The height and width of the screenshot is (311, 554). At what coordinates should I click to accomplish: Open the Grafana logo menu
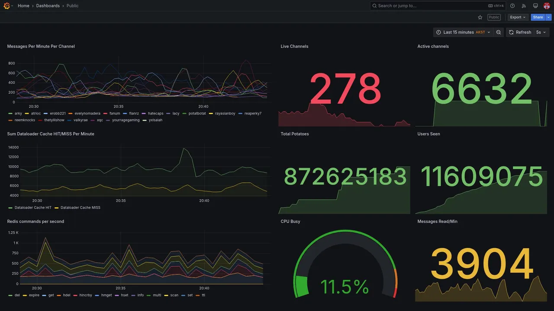click(x=7, y=6)
